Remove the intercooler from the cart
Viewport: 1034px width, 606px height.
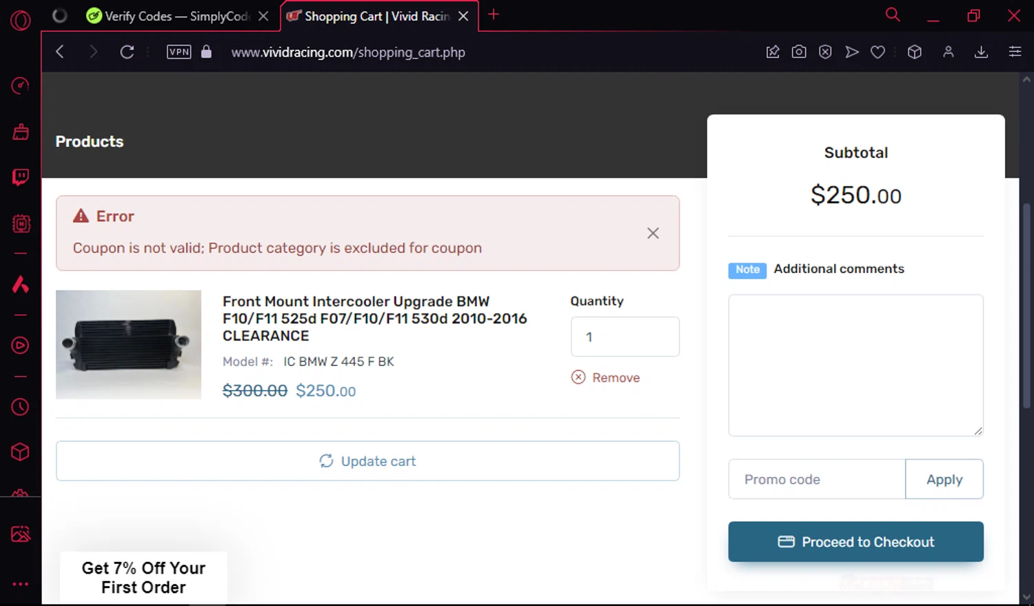(x=605, y=378)
